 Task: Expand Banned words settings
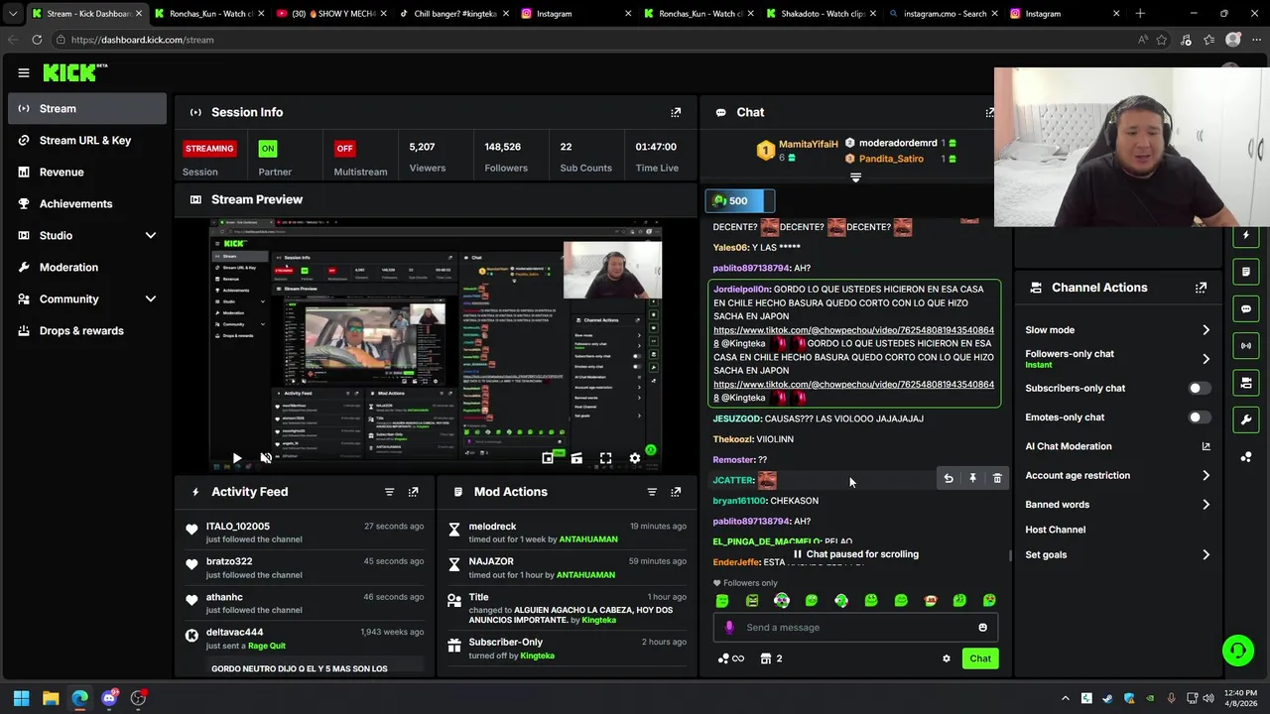[1206, 505]
